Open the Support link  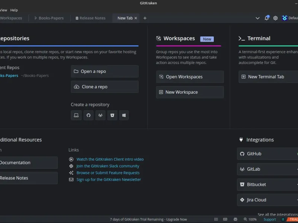[x=270, y=219]
